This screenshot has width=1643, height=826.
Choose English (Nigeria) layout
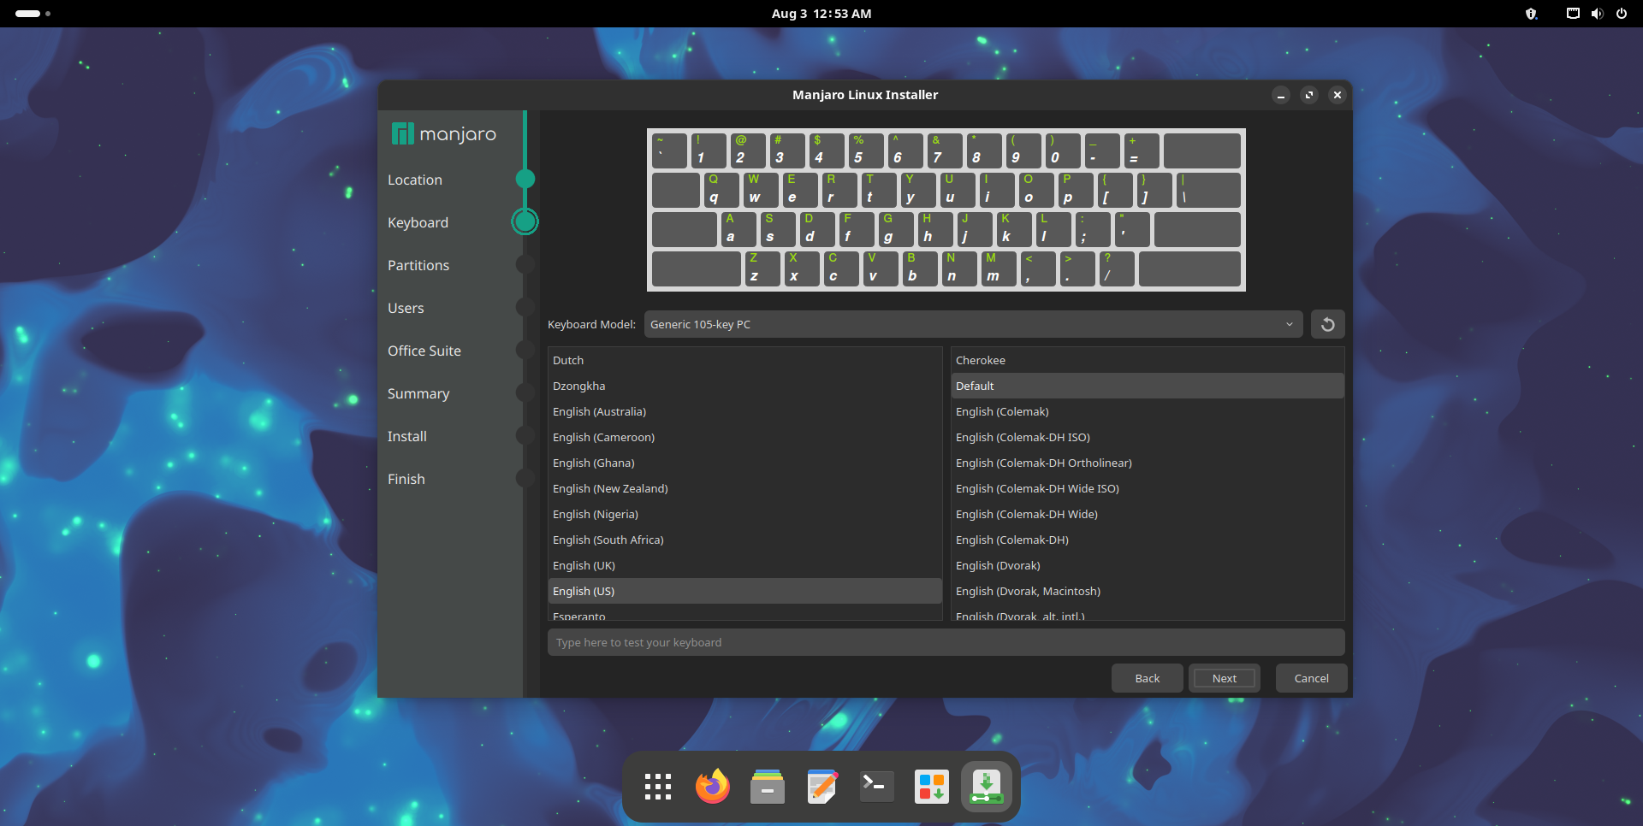tap(744, 514)
